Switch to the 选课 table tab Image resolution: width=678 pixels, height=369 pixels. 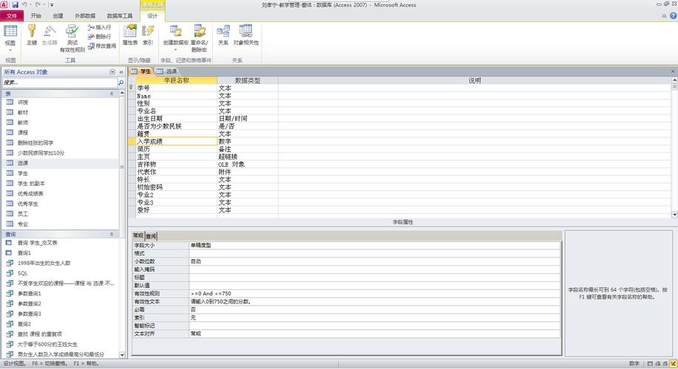[167, 72]
